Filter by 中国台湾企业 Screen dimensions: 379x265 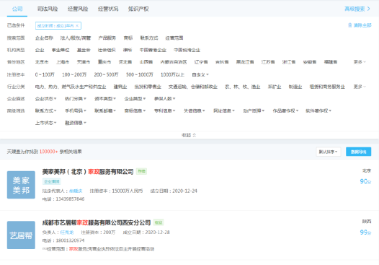187,50
